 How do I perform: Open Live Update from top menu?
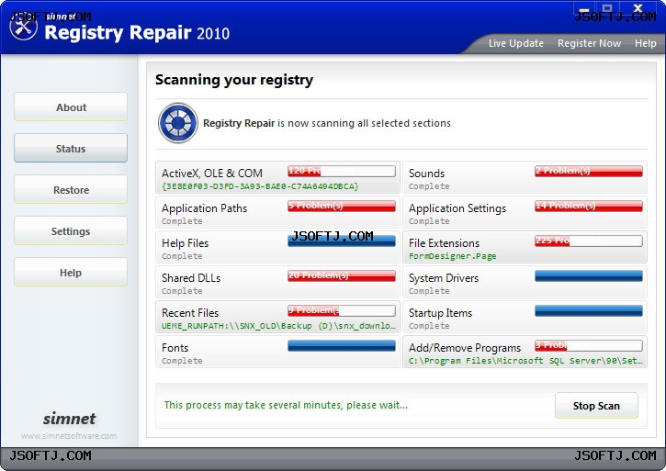coord(516,43)
